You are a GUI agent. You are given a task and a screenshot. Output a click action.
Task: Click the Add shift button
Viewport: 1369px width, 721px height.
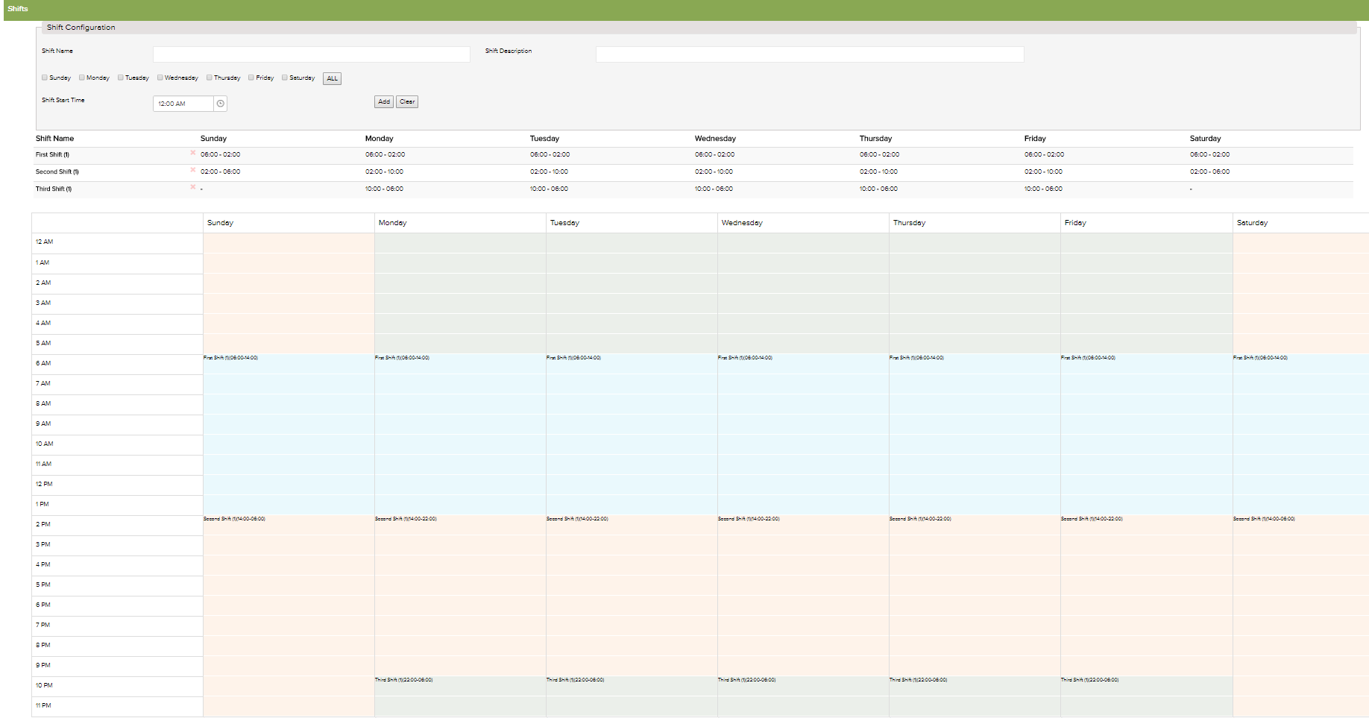[x=383, y=102]
